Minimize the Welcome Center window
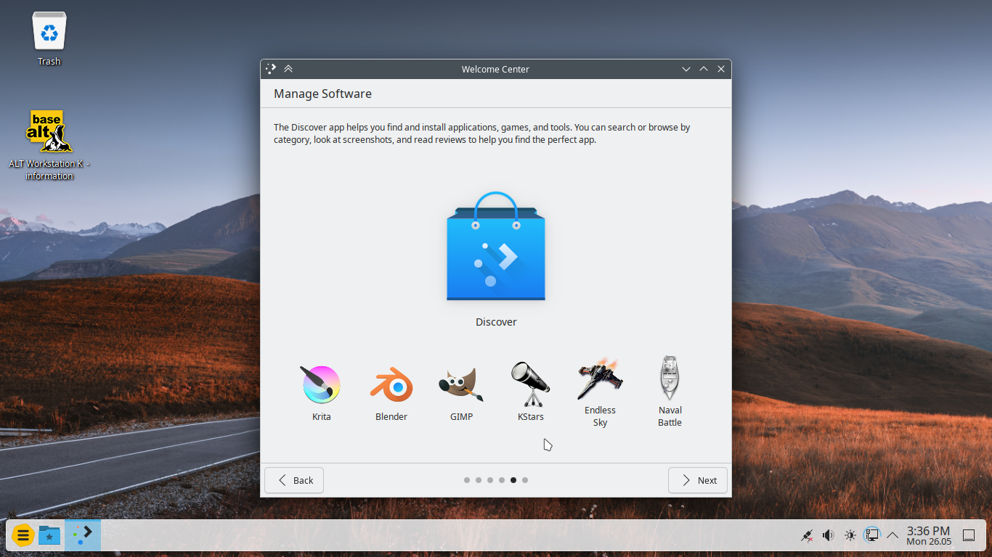Screen dimensions: 992x557 coord(686,69)
